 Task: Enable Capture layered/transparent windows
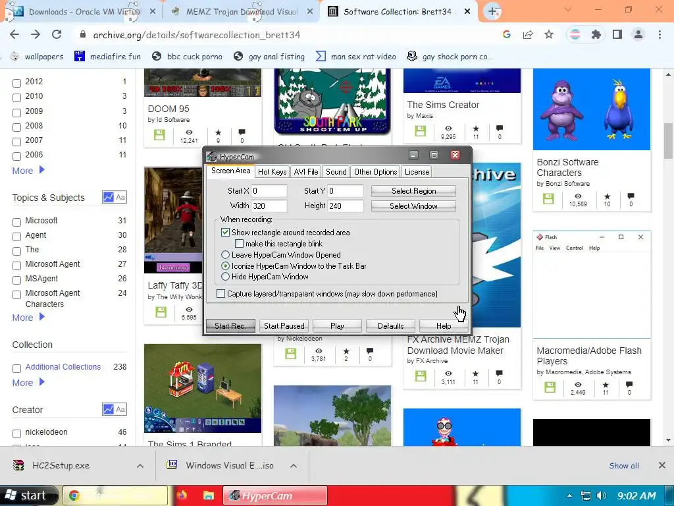(221, 294)
